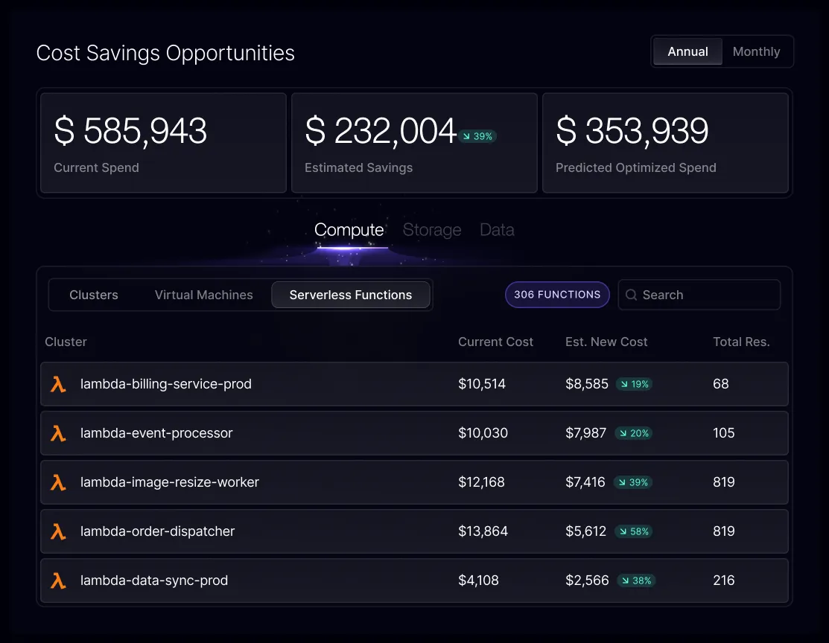This screenshot has width=829, height=643.
Task: Click total resources value 216
Action: pos(724,580)
